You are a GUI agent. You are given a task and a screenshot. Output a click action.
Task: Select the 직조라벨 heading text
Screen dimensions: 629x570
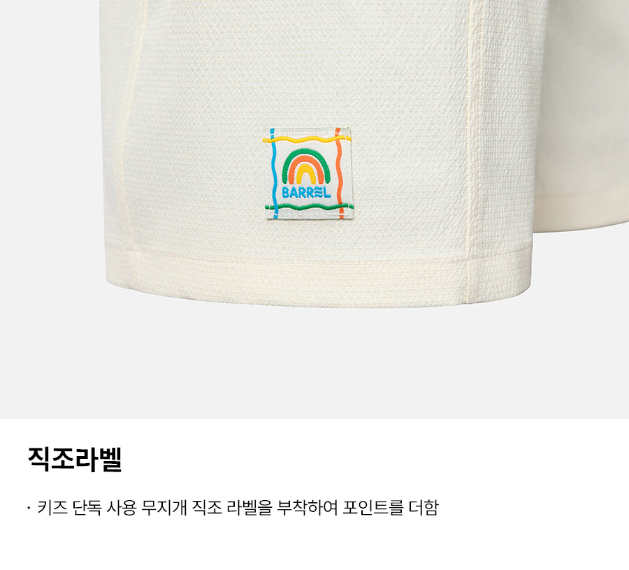(x=75, y=459)
